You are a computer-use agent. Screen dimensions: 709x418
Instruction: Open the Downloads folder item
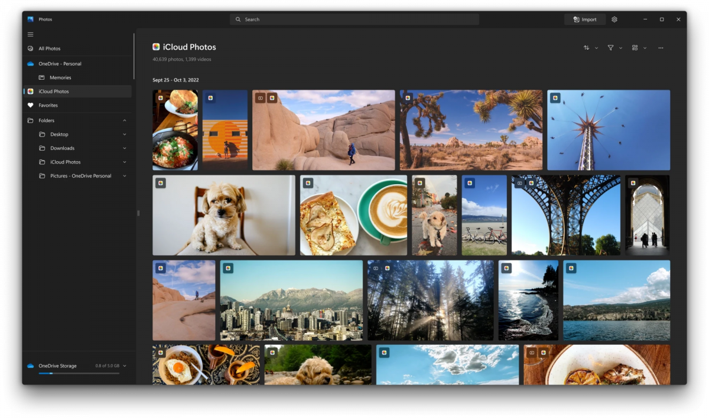[77, 148]
